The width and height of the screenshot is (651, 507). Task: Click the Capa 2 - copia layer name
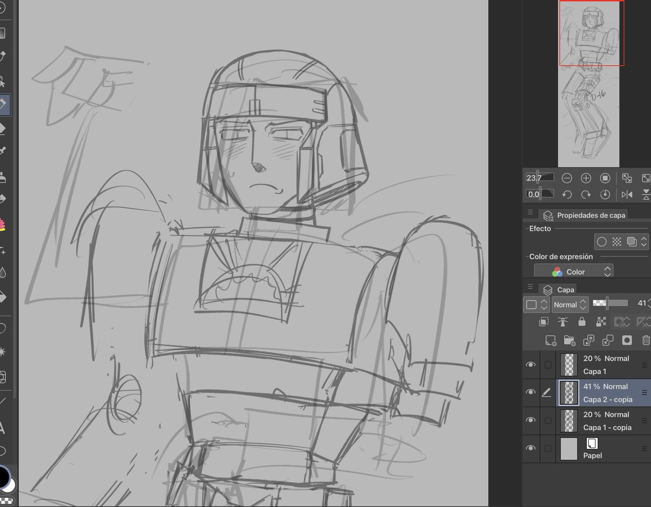pyautogui.click(x=608, y=400)
